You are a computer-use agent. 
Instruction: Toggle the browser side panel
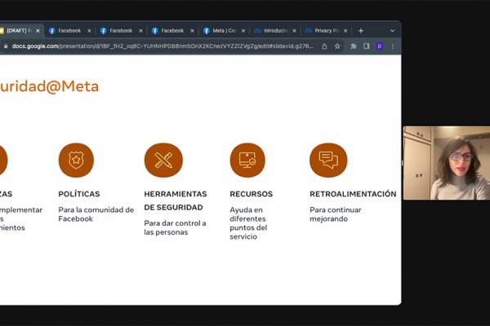(x=366, y=46)
